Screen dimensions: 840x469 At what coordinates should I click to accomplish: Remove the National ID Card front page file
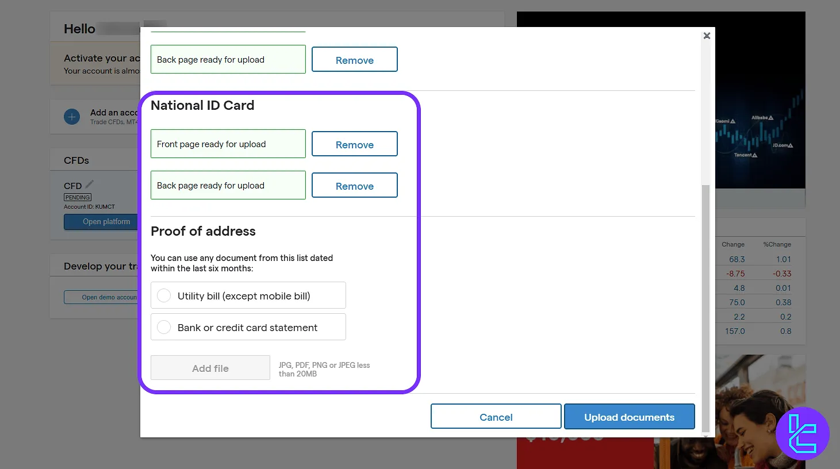click(x=354, y=144)
